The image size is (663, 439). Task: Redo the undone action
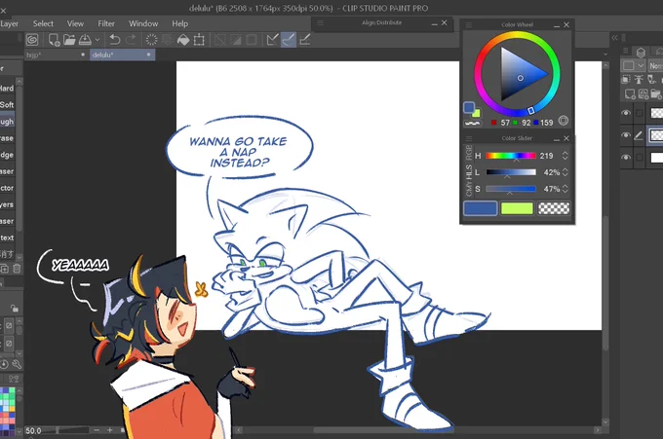pyautogui.click(x=131, y=40)
